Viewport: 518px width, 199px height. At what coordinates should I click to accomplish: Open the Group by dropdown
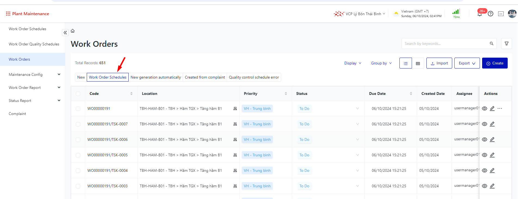coord(381,63)
